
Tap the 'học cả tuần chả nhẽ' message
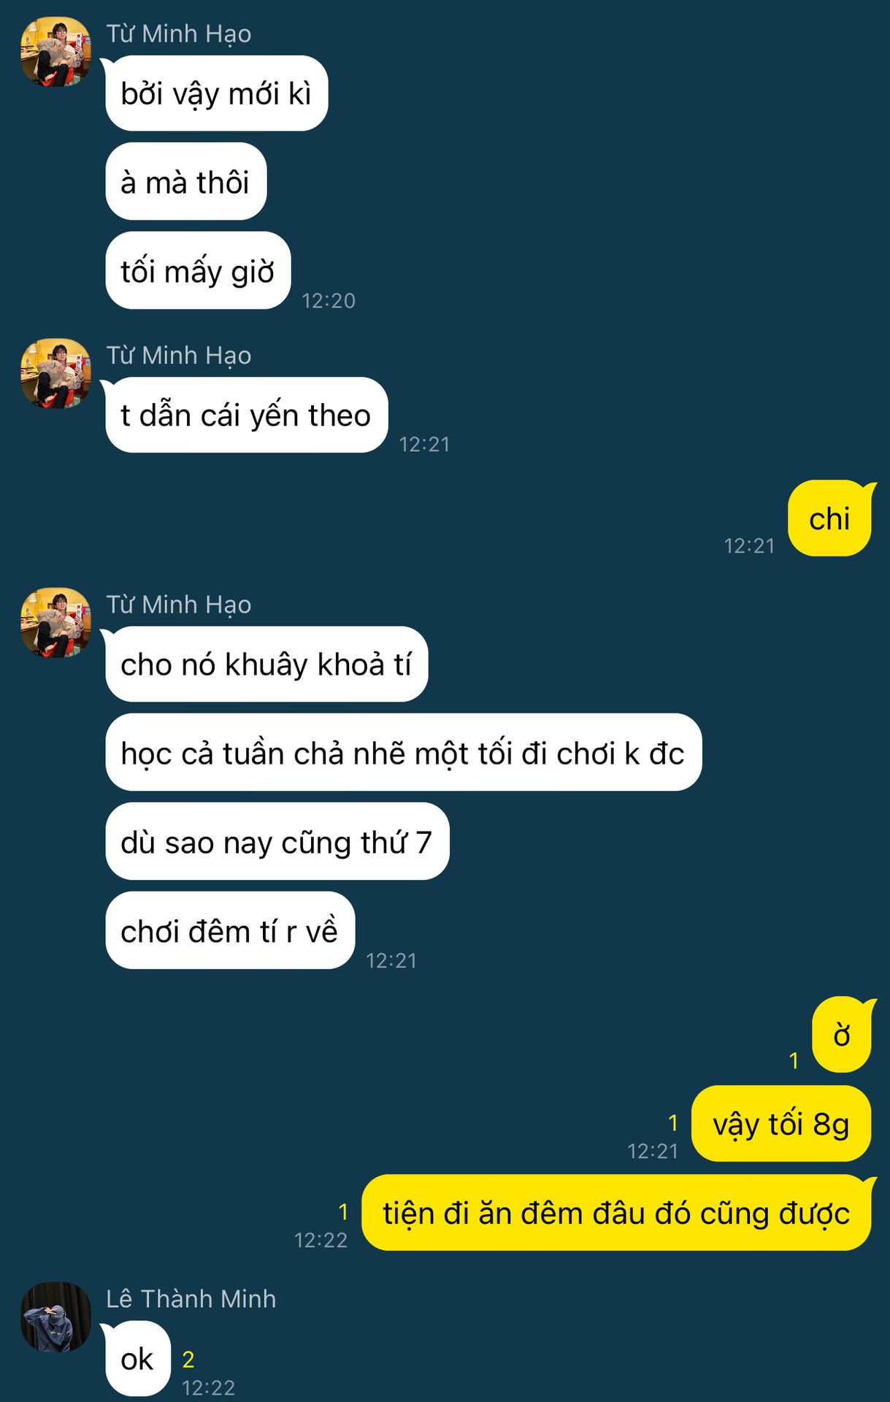(403, 753)
